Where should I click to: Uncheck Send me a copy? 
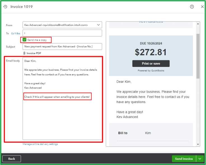[24, 40]
